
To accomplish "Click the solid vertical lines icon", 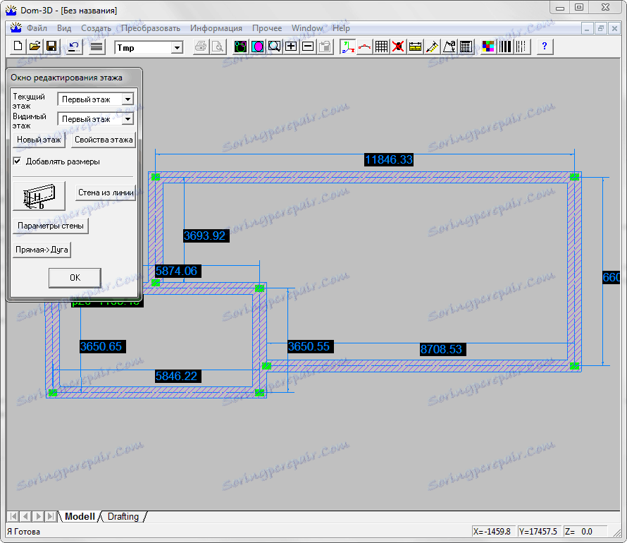I will 504,47.
